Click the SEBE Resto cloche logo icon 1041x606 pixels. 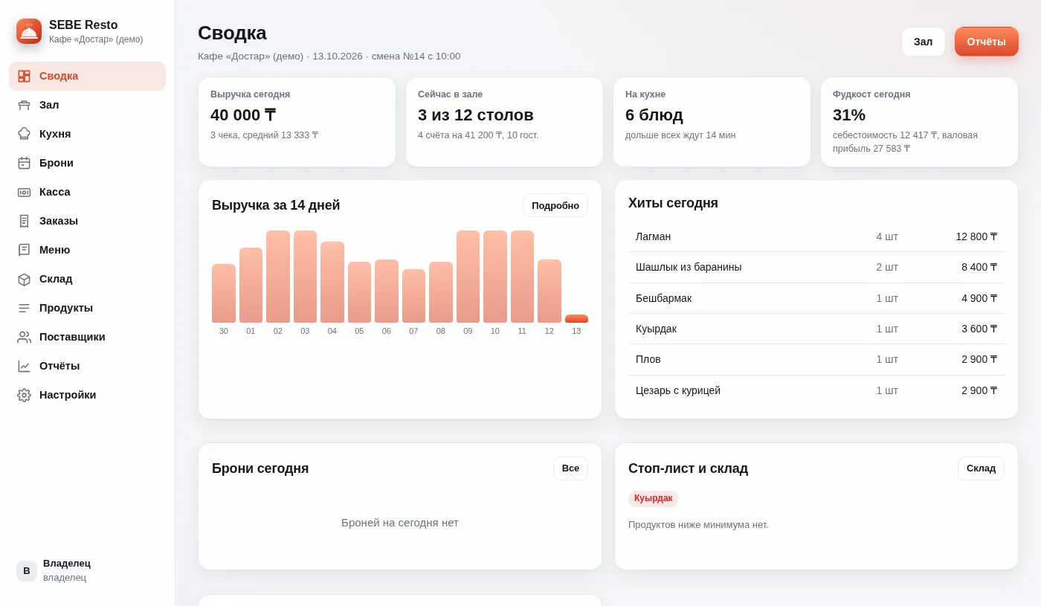coord(29,31)
